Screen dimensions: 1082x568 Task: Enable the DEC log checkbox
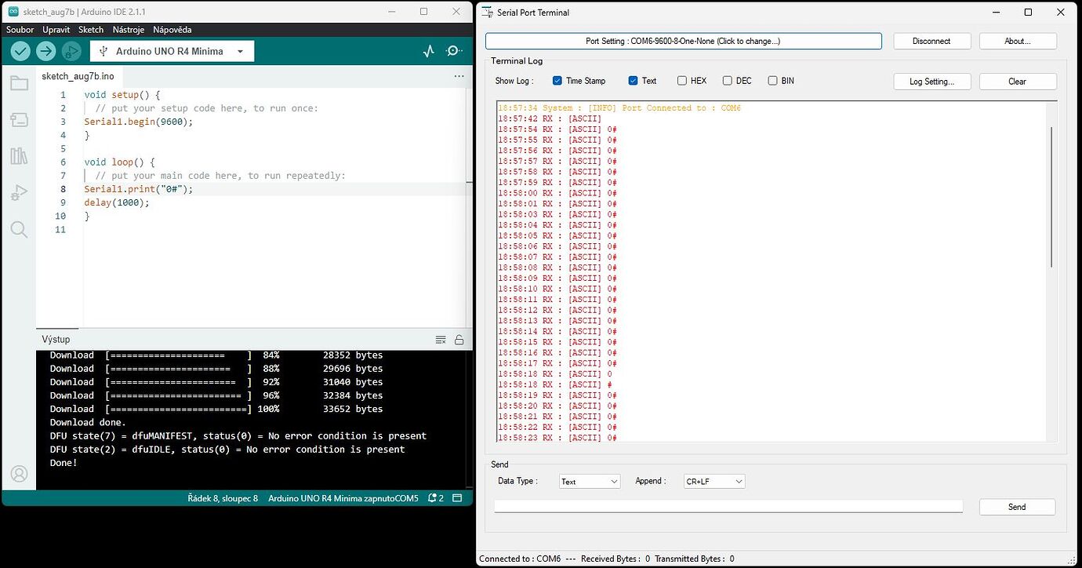tap(728, 81)
